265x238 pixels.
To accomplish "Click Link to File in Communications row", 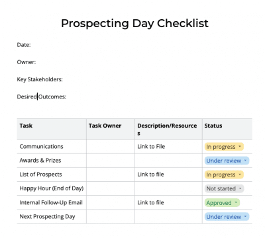I will point(151,147).
